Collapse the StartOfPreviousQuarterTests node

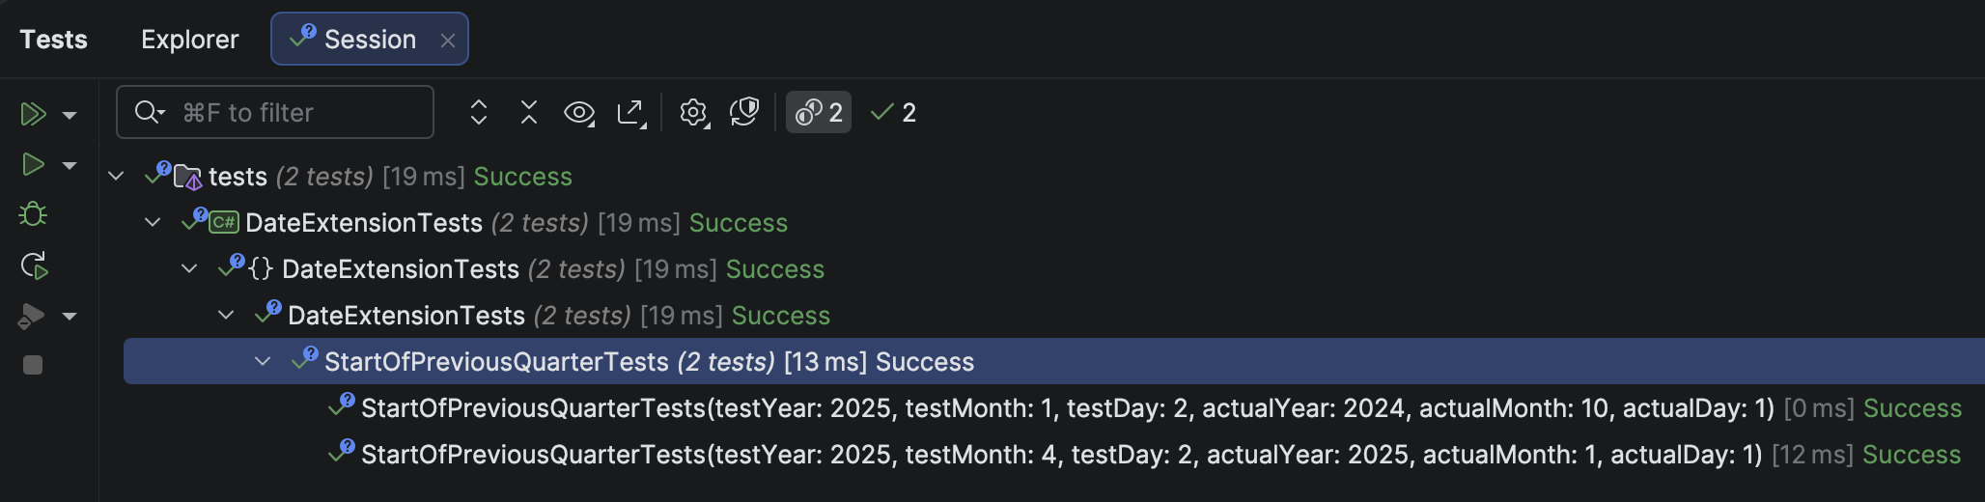pyautogui.click(x=263, y=361)
